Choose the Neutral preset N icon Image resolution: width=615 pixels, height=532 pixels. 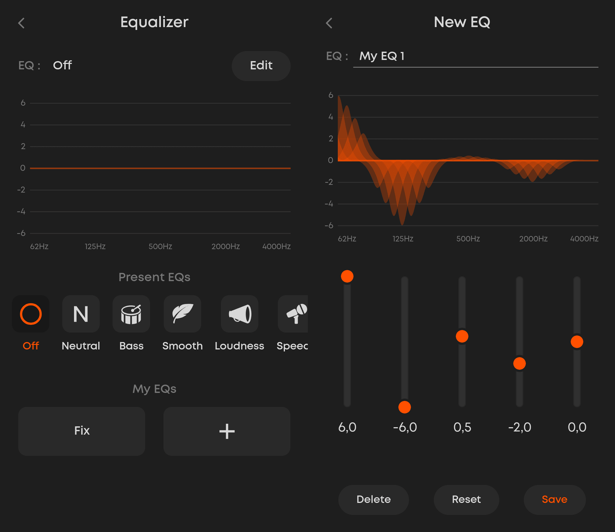(x=81, y=314)
